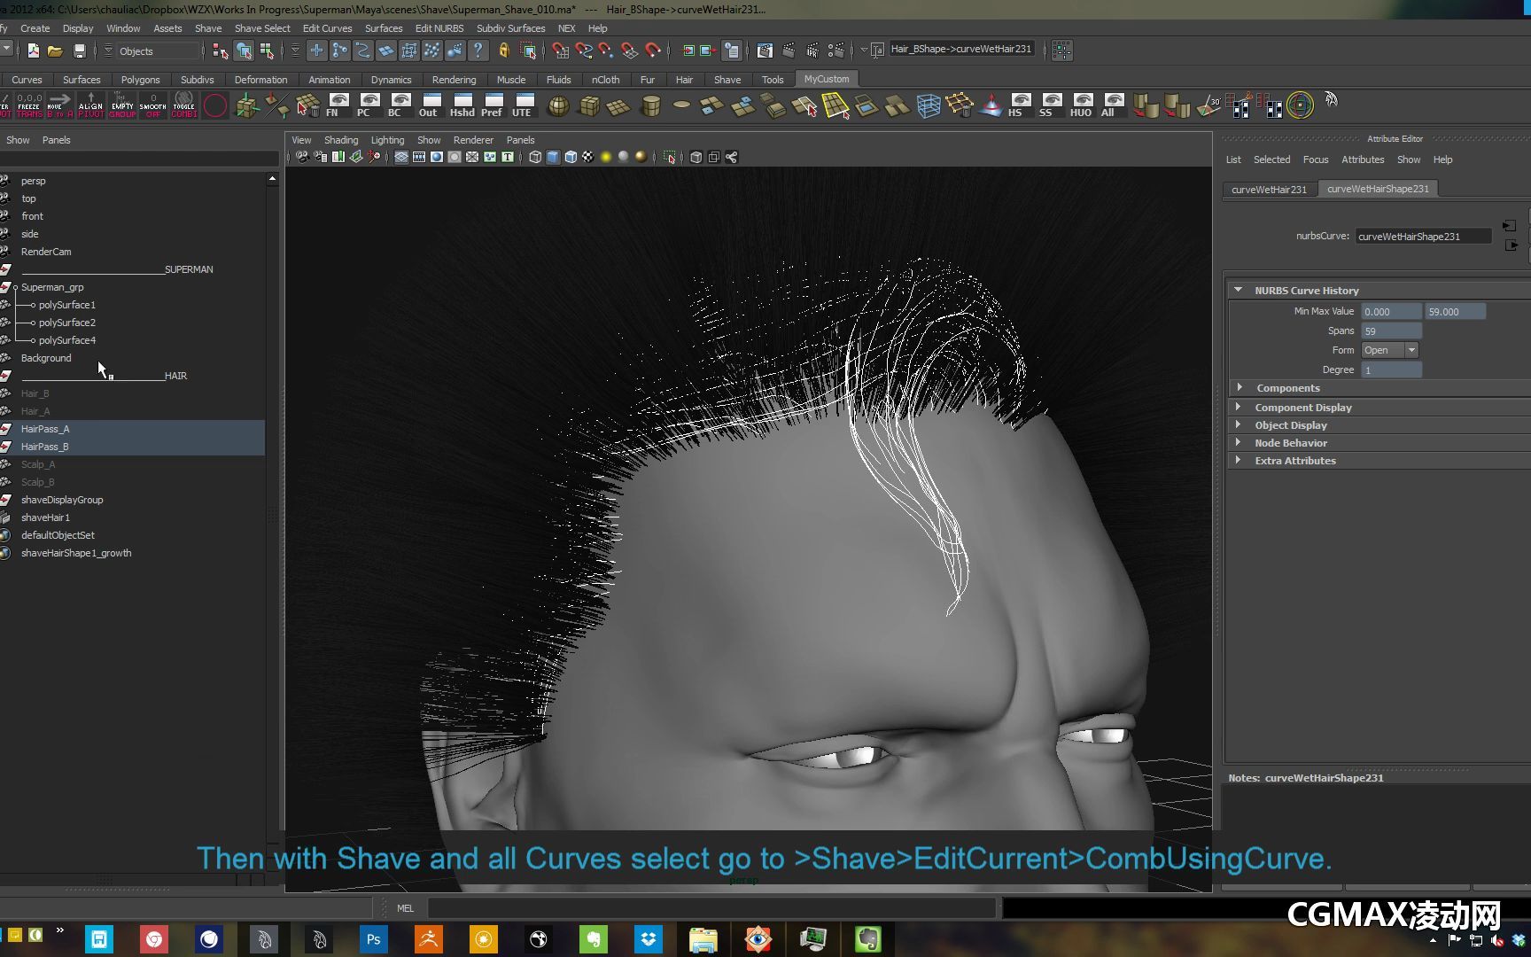Select by object type mode icon
This screenshot has width=1531, height=957.
(244, 51)
